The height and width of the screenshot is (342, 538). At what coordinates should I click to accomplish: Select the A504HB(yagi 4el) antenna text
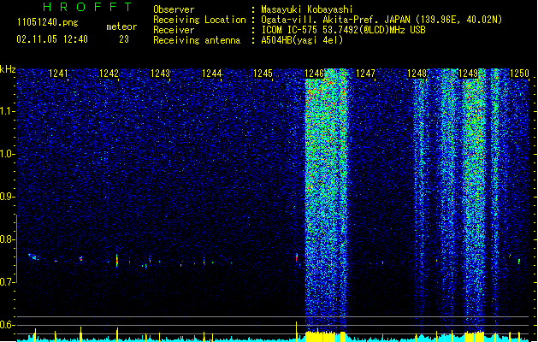coord(302,40)
